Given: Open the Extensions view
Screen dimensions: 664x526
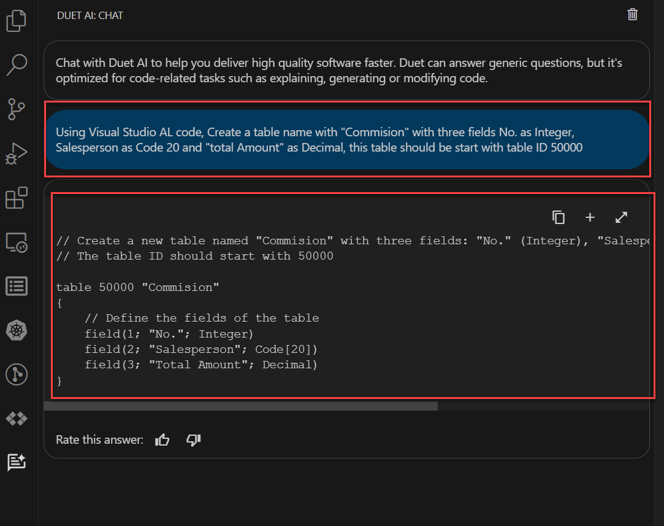Looking at the screenshot, I should 17,198.
